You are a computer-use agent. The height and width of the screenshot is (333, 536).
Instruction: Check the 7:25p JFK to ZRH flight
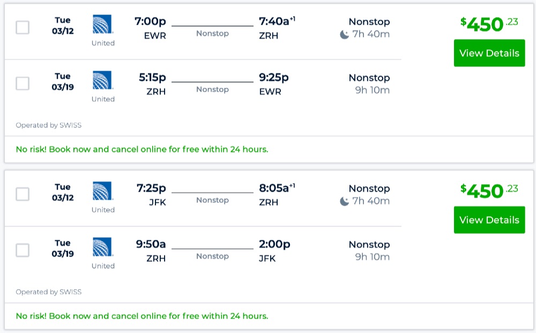[x=23, y=194]
